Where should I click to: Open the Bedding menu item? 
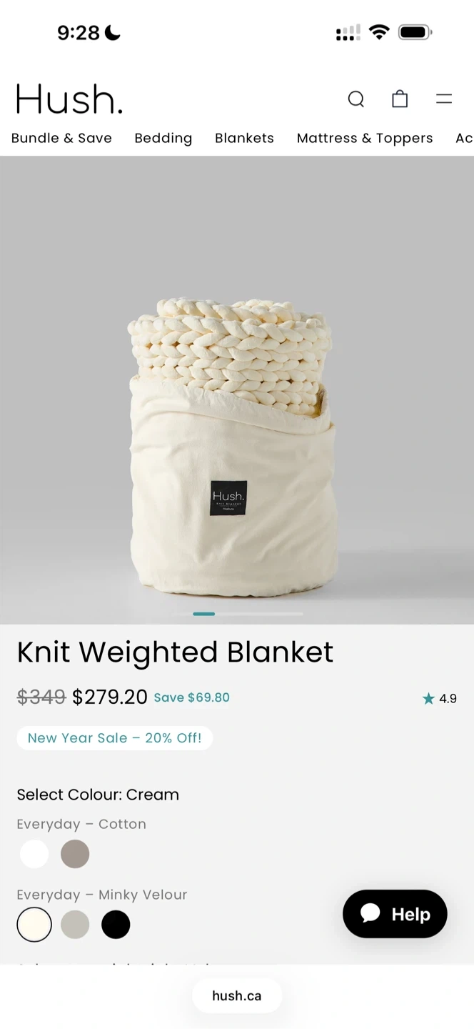coord(163,138)
